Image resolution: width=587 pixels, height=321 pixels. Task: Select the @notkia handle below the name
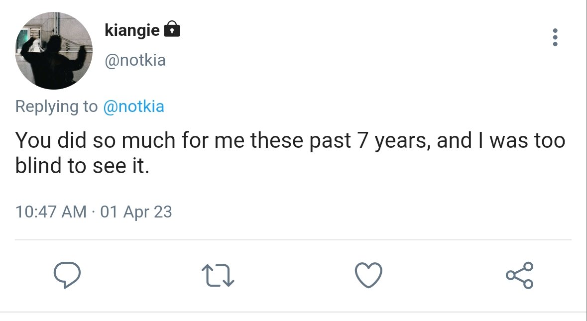pos(135,60)
